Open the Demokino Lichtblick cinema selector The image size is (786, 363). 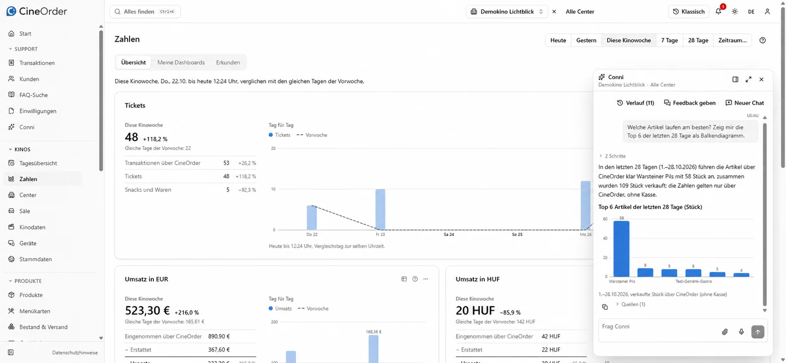(x=507, y=11)
